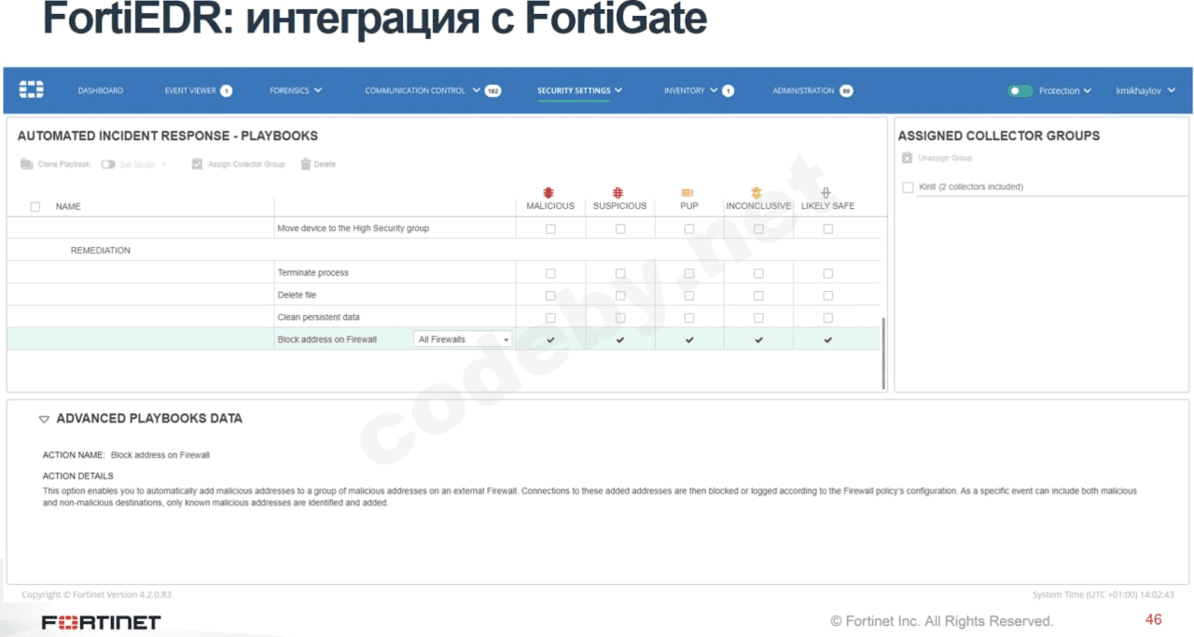Click the Inconclusive classification icon
Viewport: 1194px width, 637px height.
tap(757, 193)
